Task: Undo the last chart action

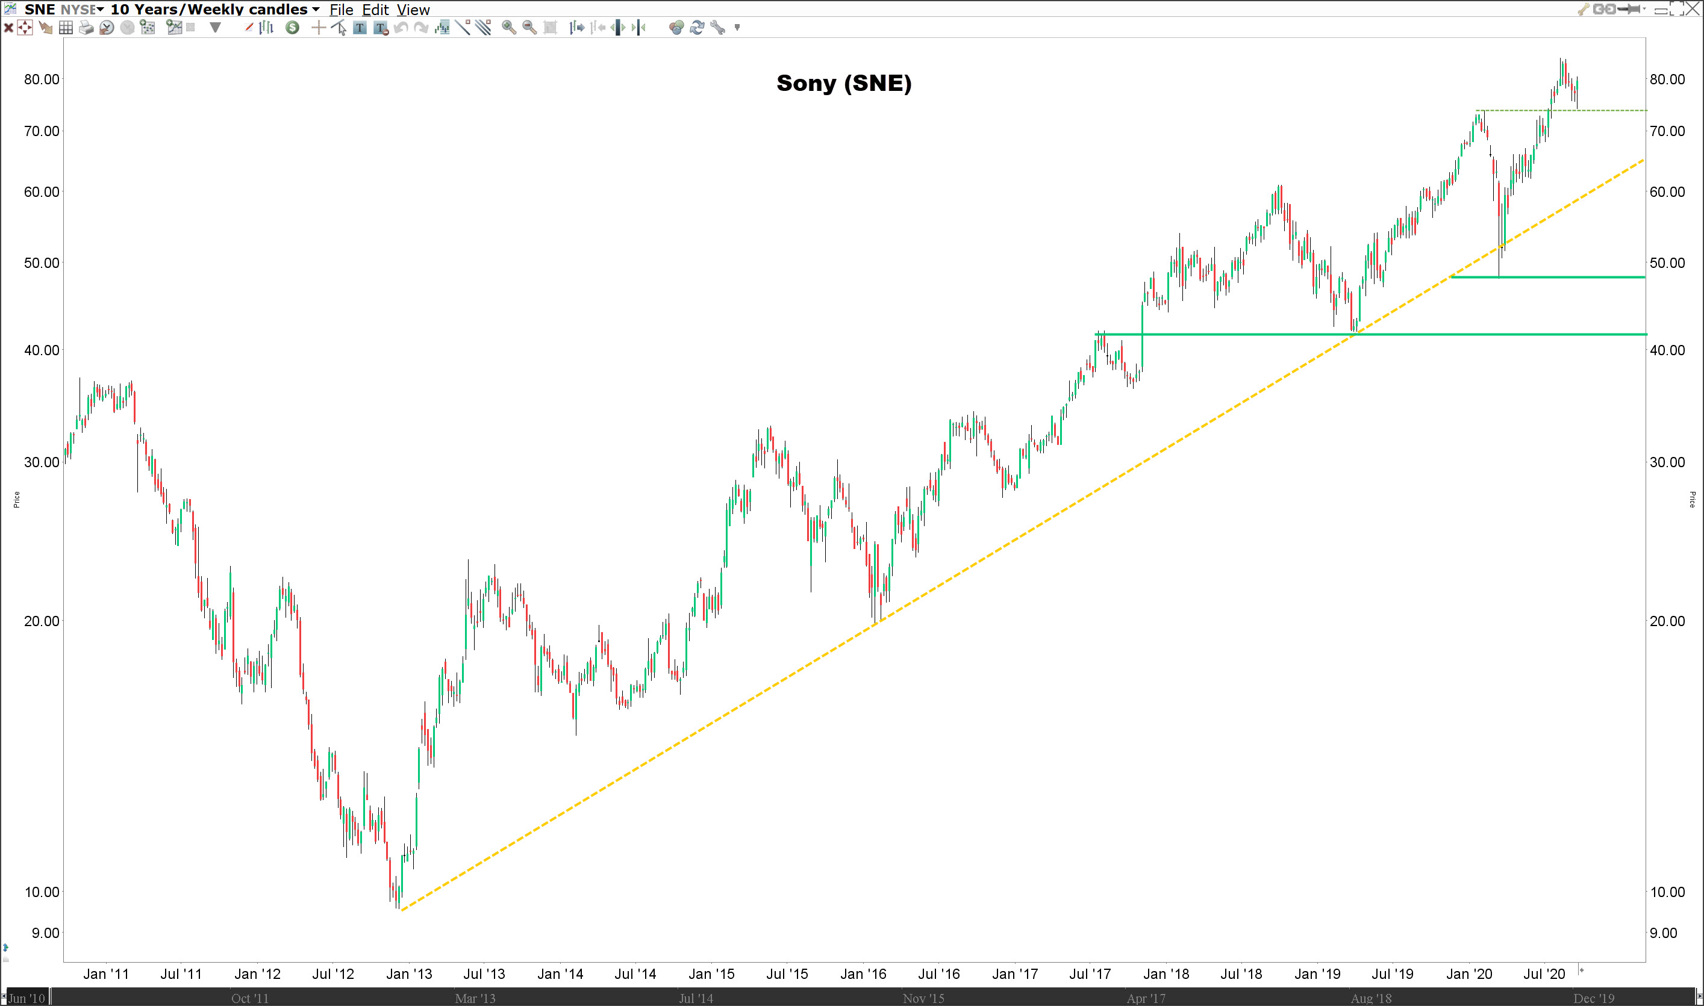Action: pyautogui.click(x=401, y=28)
